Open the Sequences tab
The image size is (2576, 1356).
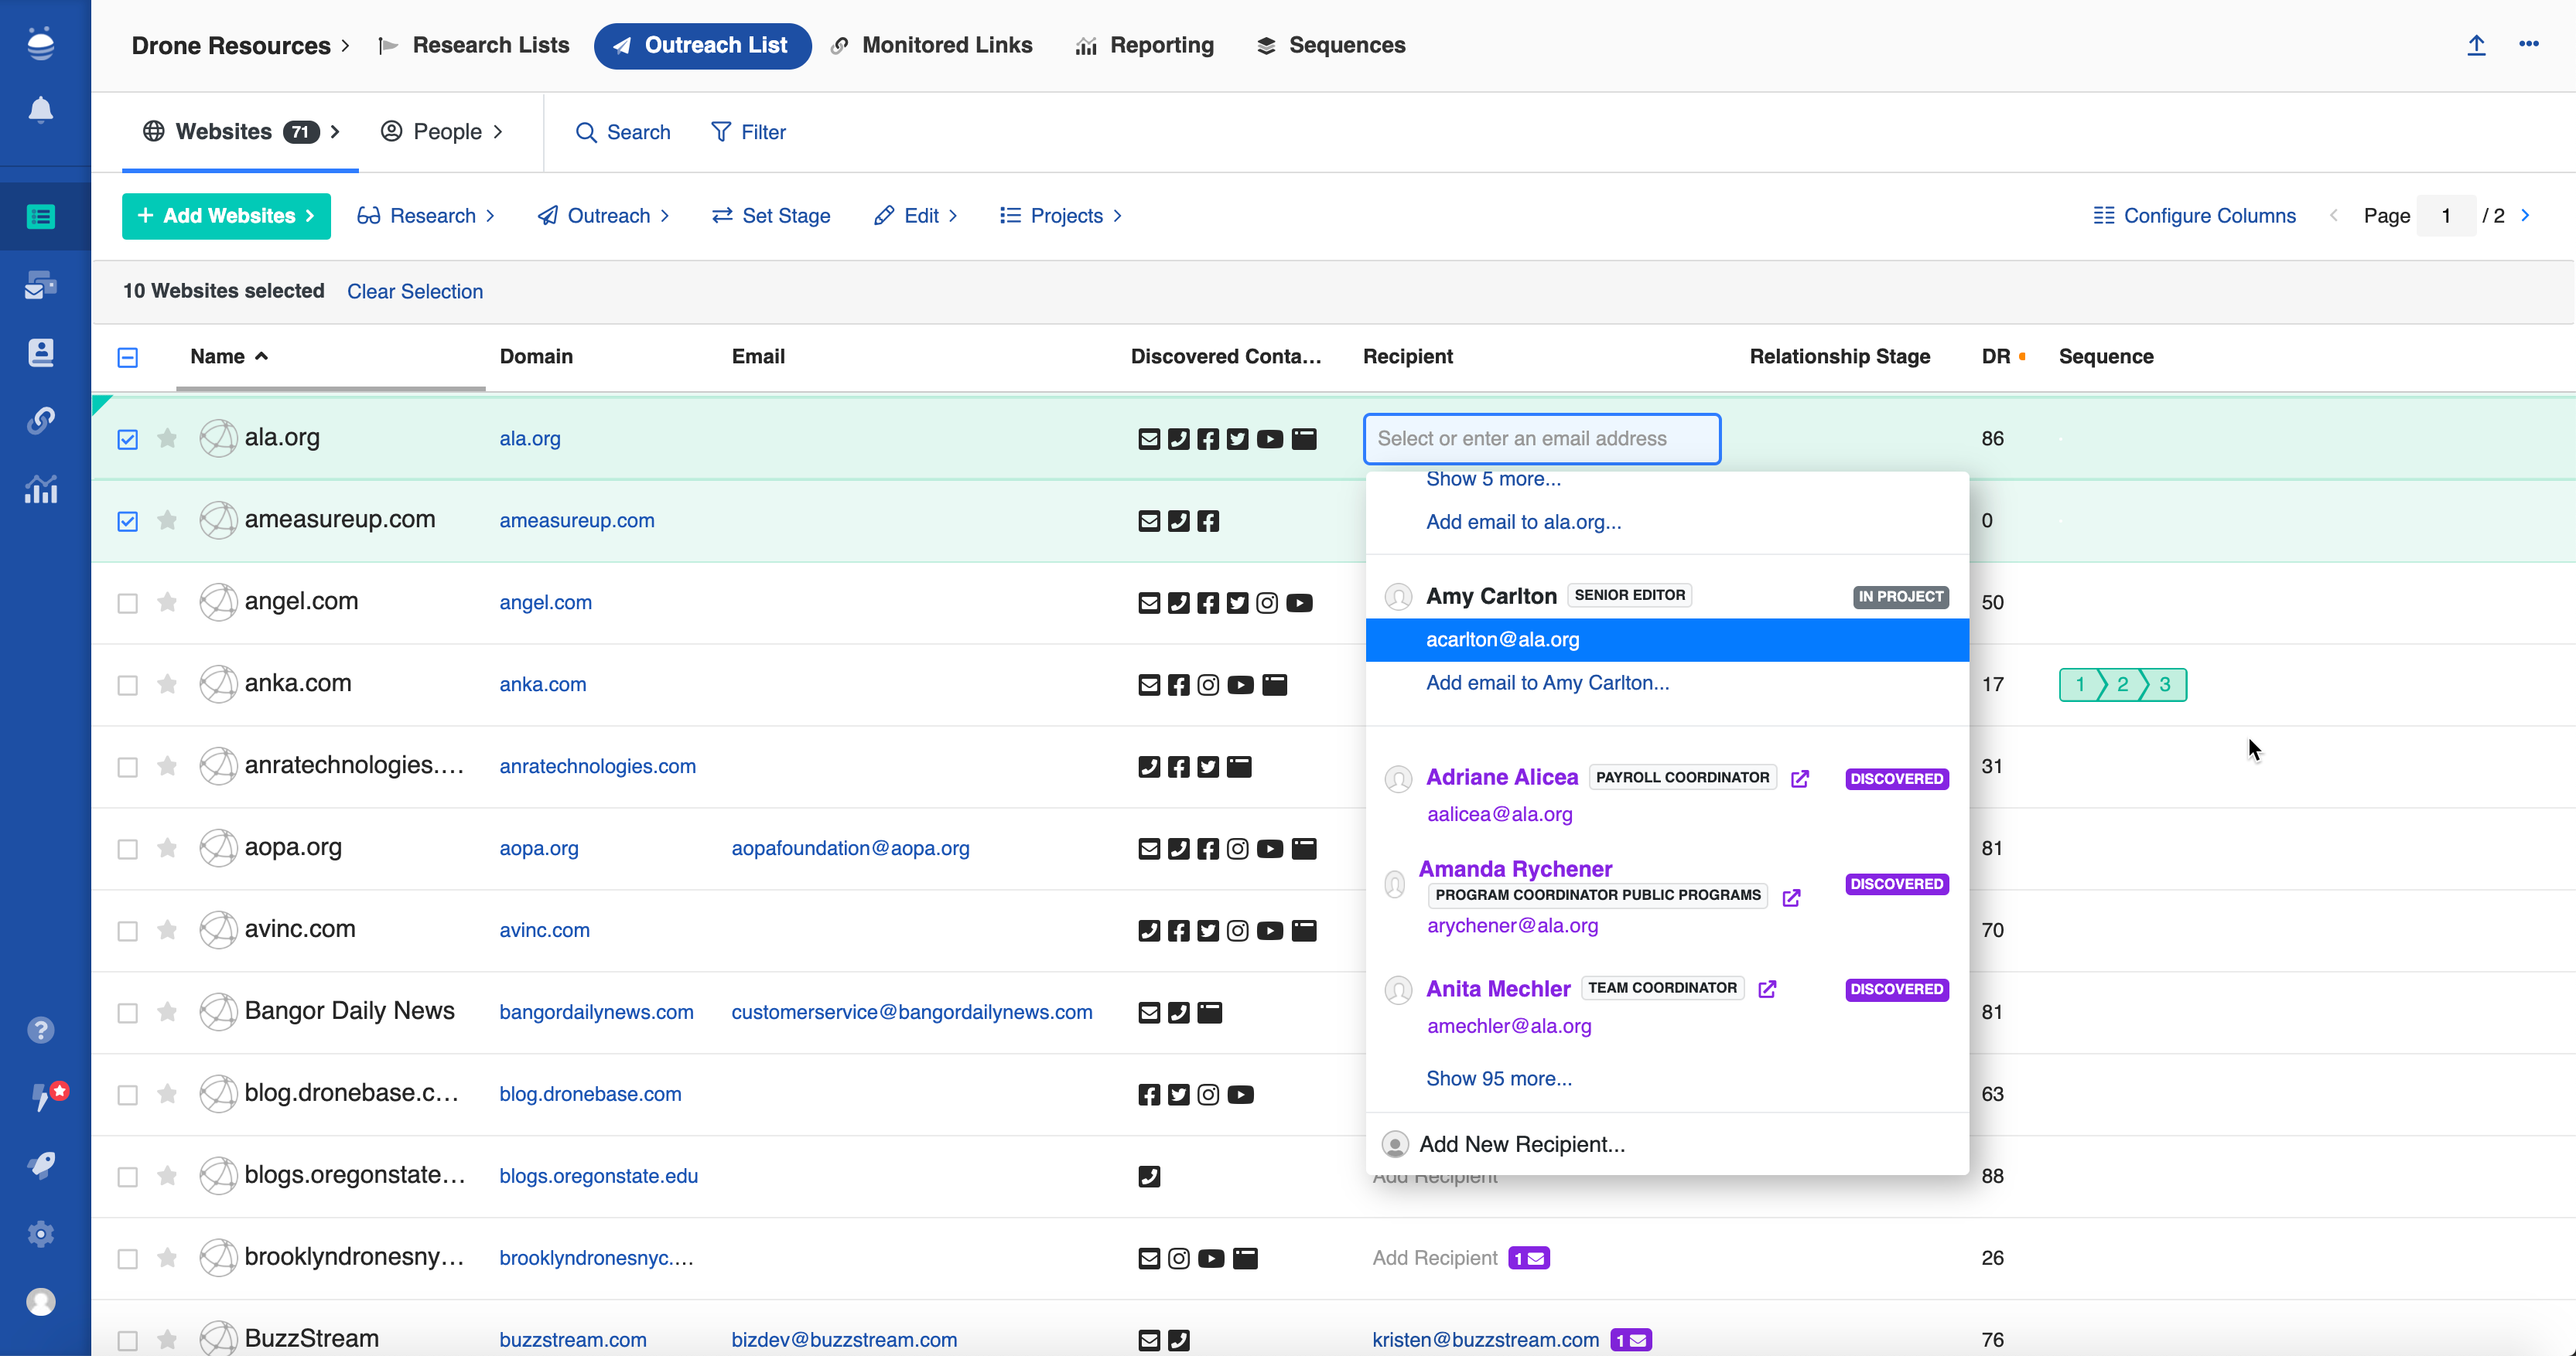[x=1331, y=45]
